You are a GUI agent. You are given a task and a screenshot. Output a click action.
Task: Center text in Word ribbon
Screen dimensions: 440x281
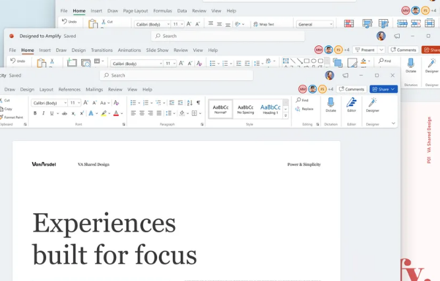pyautogui.click(x=142, y=113)
